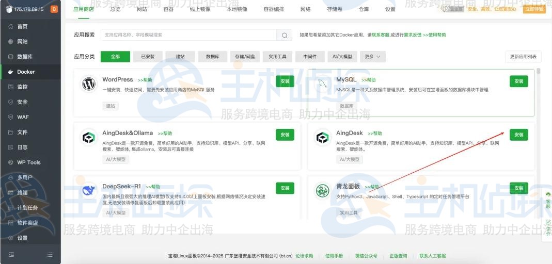This screenshot has width=552, height=264.
Task: Switch to the 总览 tab
Action: [x=116, y=9]
